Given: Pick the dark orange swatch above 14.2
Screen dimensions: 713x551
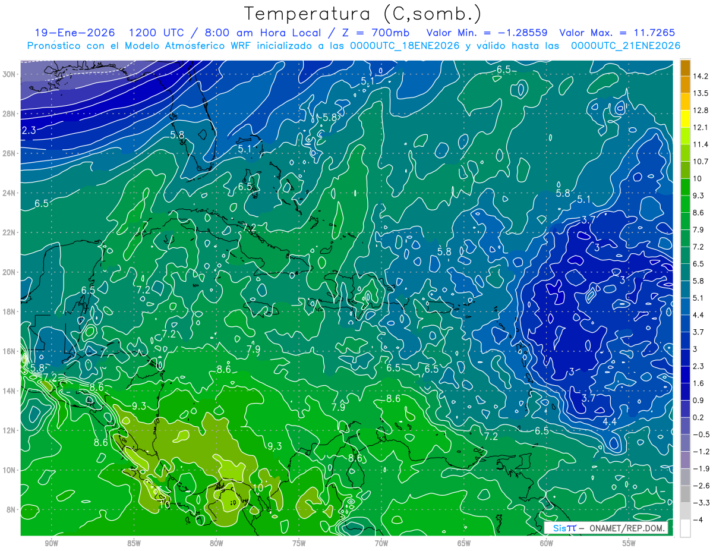Looking at the screenshot, I should pyautogui.click(x=685, y=68).
